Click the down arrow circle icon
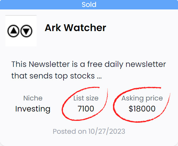This screenshot has height=146, width=178. click(26, 31)
